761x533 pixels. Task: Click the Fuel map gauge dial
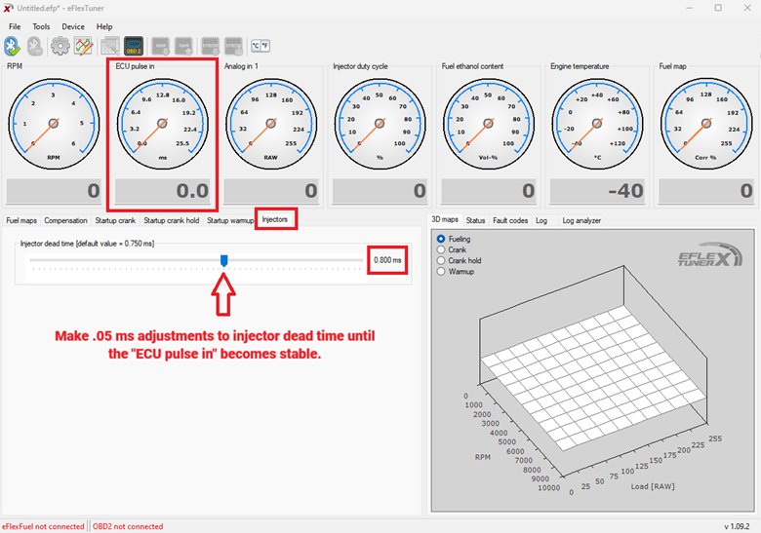coord(706,124)
